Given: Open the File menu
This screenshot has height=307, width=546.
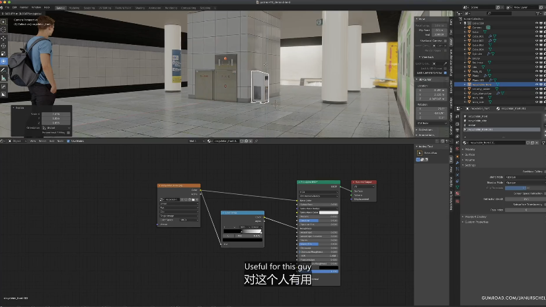Looking at the screenshot, I should click(x=7, y=8).
